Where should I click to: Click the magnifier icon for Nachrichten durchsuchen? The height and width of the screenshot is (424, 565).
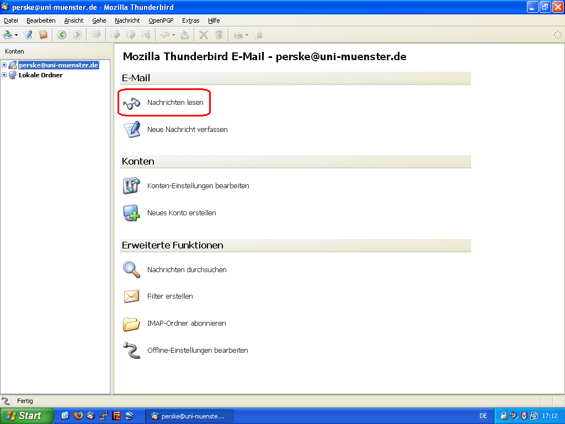[131, 269]
